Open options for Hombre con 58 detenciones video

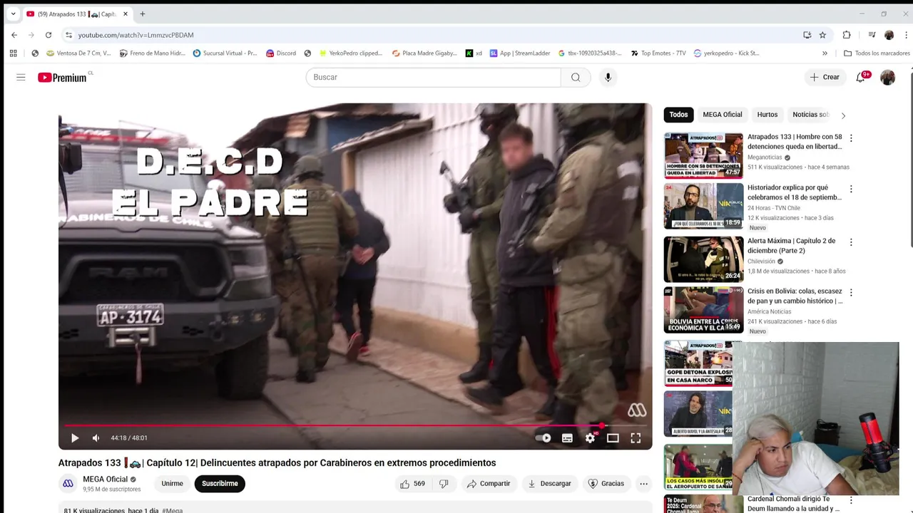(x=851, y=138)
